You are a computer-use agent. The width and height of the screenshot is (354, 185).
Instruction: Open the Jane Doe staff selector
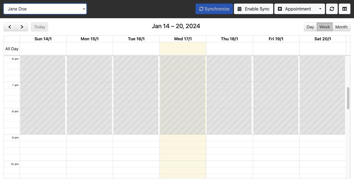(45, 9)
